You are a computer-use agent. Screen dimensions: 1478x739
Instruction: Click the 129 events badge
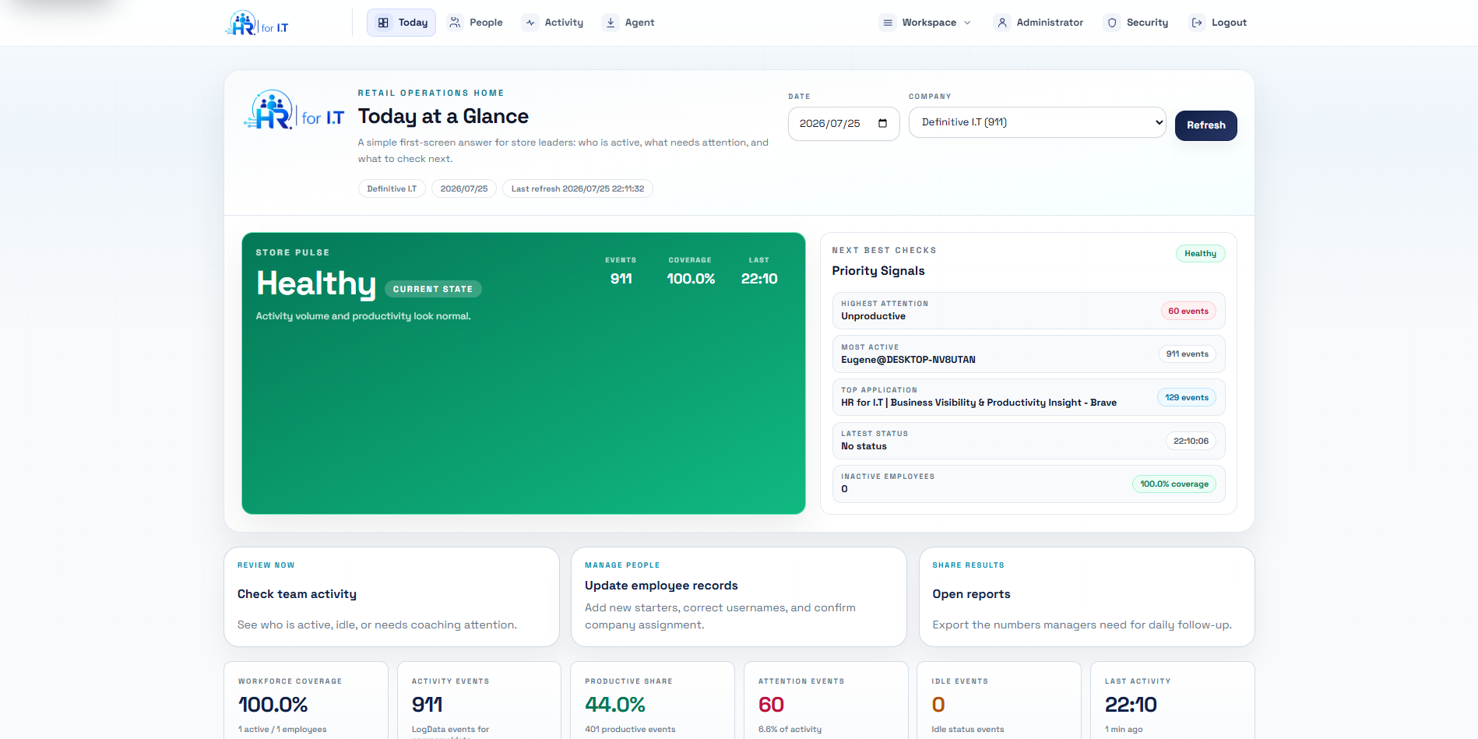click(x=1187, y=397)
